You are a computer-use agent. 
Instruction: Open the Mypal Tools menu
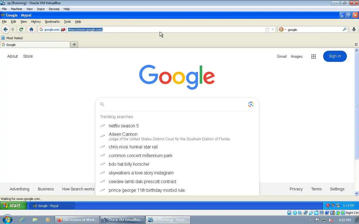[67, 22]
